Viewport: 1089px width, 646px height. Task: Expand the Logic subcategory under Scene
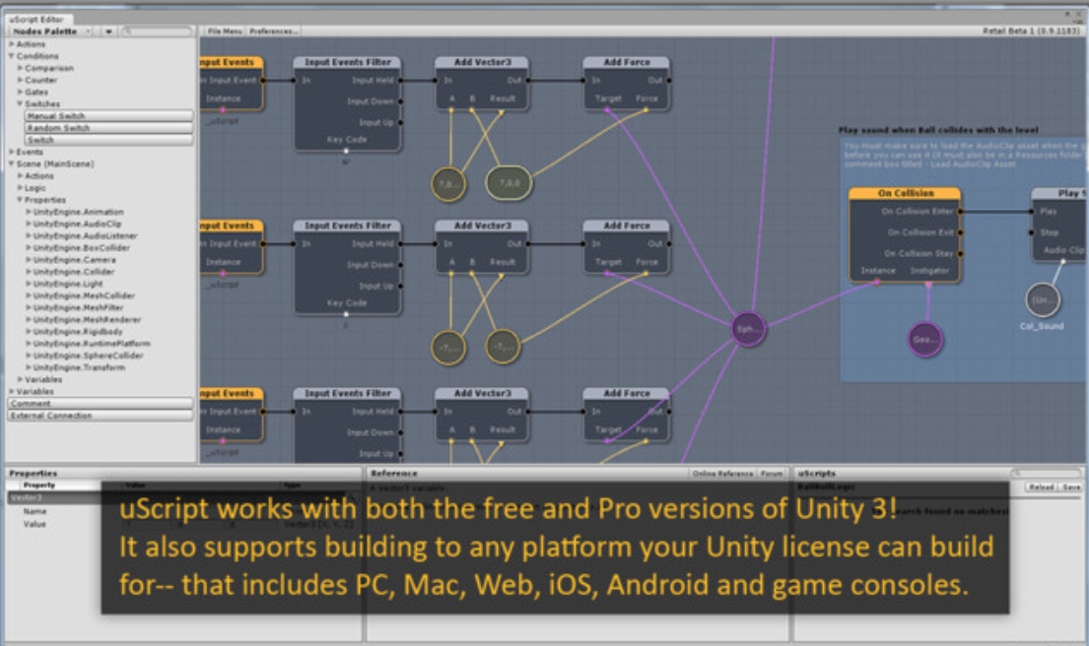[x=20, y=187]
